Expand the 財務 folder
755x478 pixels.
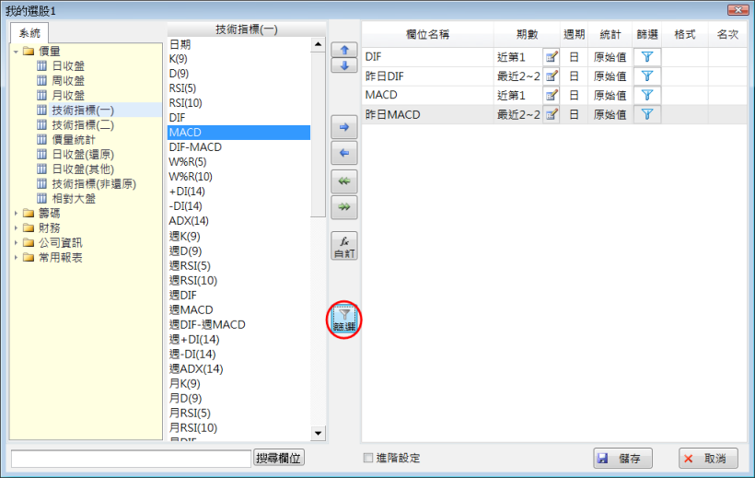point(17,227)
